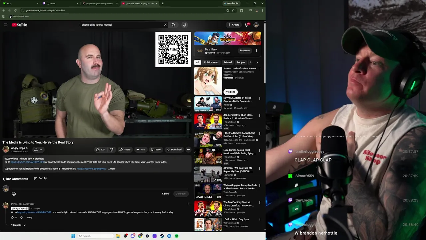Image resolution: width=426 pixels, height=240 pixels.
Task: Go to the YouTube home logo
Action: [x=20, y=25]
